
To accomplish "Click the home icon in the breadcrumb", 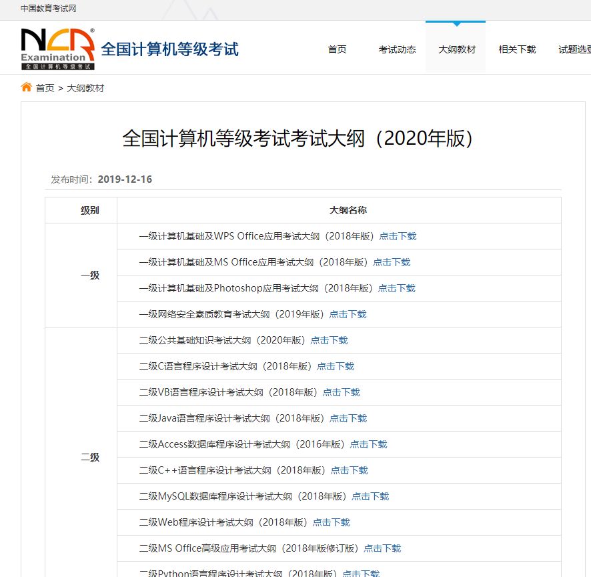I will click(26, 87).
